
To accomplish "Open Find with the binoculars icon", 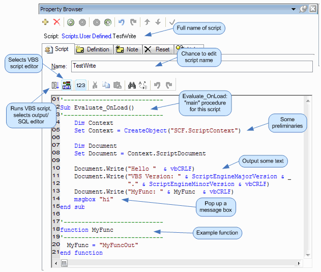I will (132, 85).
